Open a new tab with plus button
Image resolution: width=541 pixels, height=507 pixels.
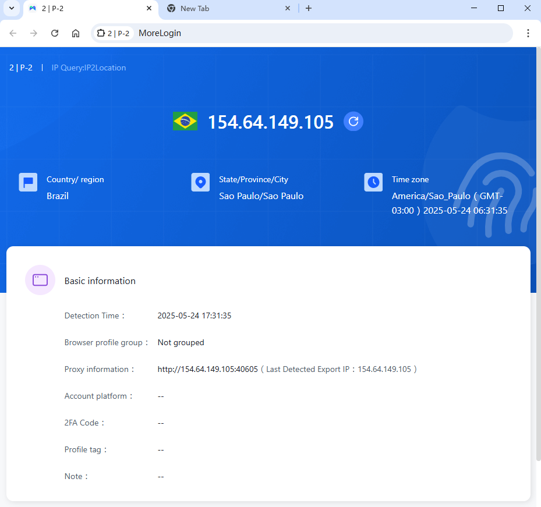(309, 8)
